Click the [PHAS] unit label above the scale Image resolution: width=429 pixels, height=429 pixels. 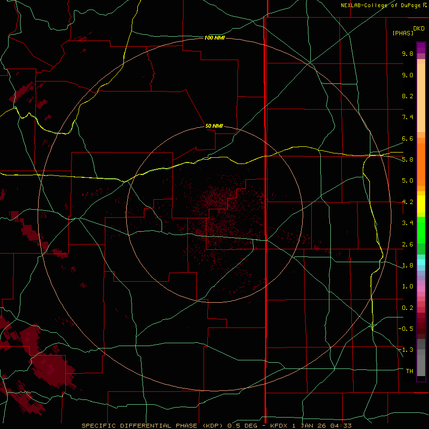(x=403, y=33)
